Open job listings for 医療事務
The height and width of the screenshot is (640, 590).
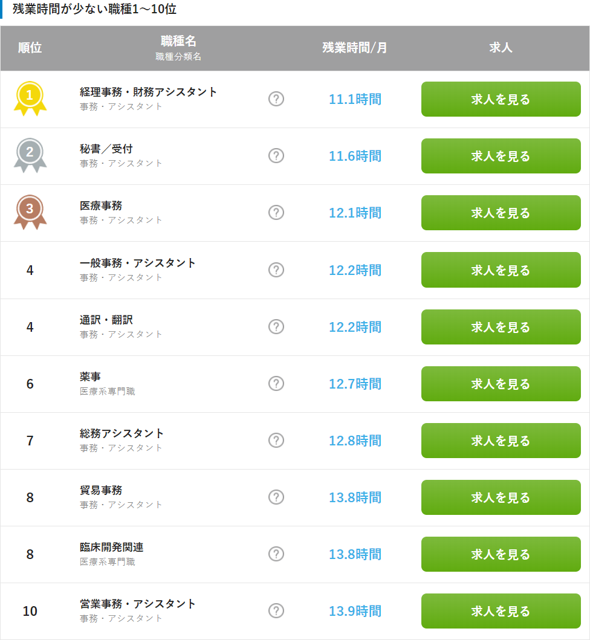501,213
